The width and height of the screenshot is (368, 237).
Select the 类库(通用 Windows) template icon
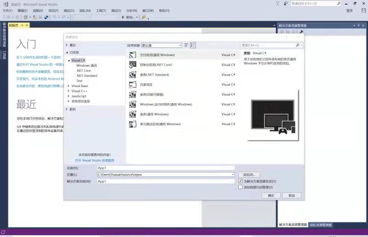coord(132,114)
